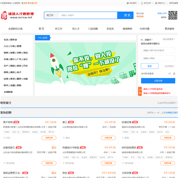This screenshot has width=178, height=178.
Task: Open the 社保代缴 navigation tab
Action: pyautogui.click(x=144, y=29)
